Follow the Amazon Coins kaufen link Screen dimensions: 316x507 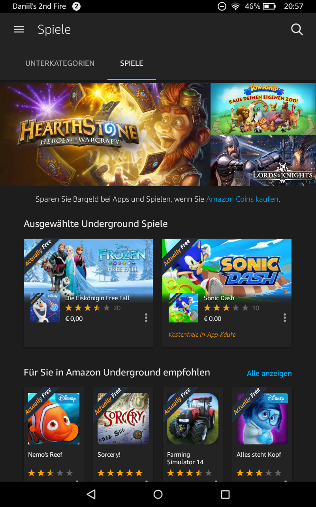[x=242, y=199]
